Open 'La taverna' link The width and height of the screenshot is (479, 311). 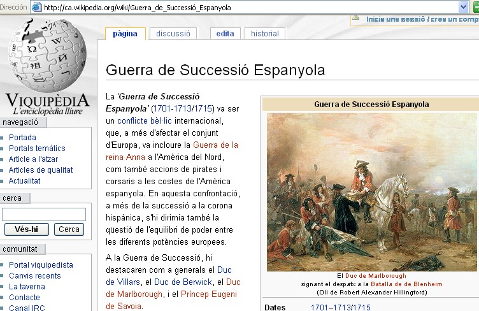(27, 287)
